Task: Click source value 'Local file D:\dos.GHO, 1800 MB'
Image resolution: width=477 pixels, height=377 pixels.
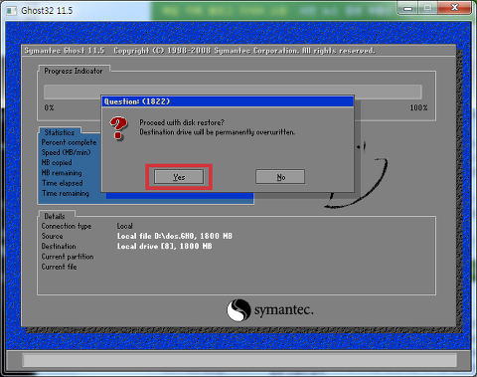Action: click(x=175, y=236)
